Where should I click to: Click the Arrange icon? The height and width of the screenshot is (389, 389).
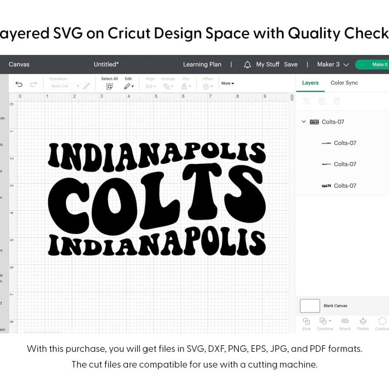tap(166, 86)
